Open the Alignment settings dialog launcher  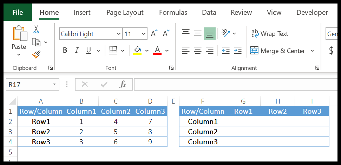[317, 68]
